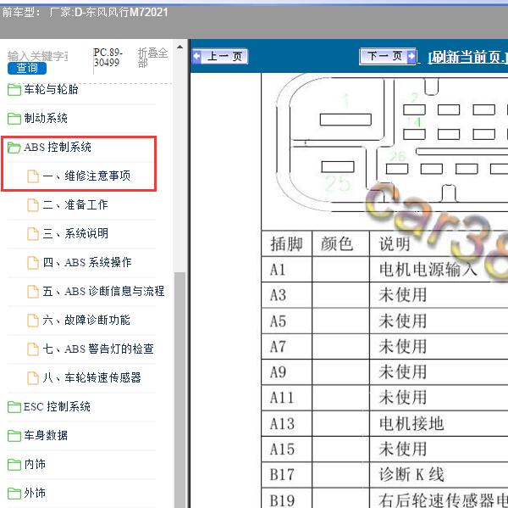This screenshot has height=508, width=508.
Task: Open 六、故障诊断功能 page
Action: click(86, 321)
